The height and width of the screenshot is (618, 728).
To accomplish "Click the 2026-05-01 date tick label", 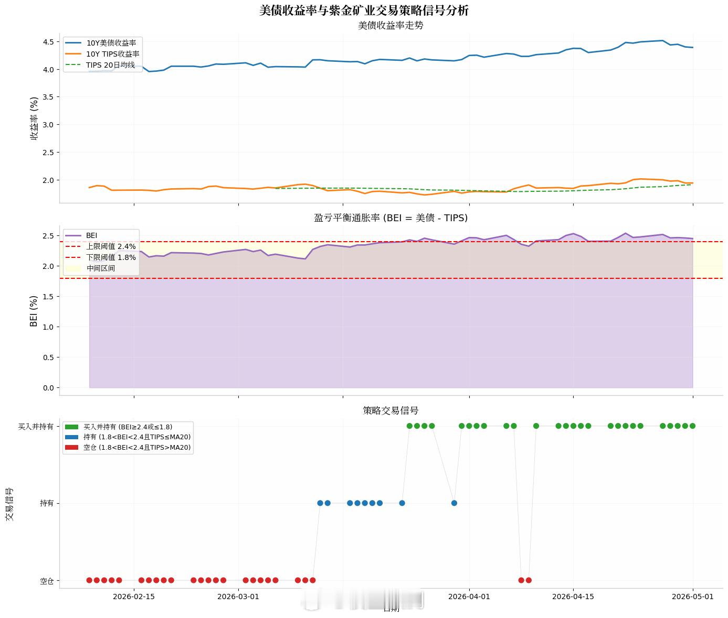I will [693, 597].
